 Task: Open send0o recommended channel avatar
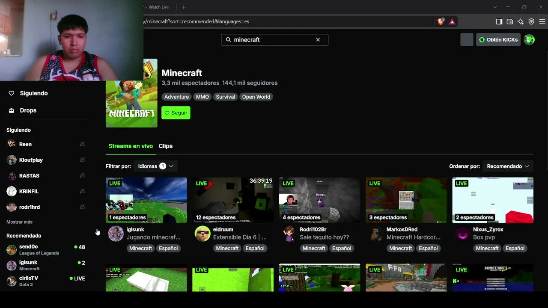(12, 250)
